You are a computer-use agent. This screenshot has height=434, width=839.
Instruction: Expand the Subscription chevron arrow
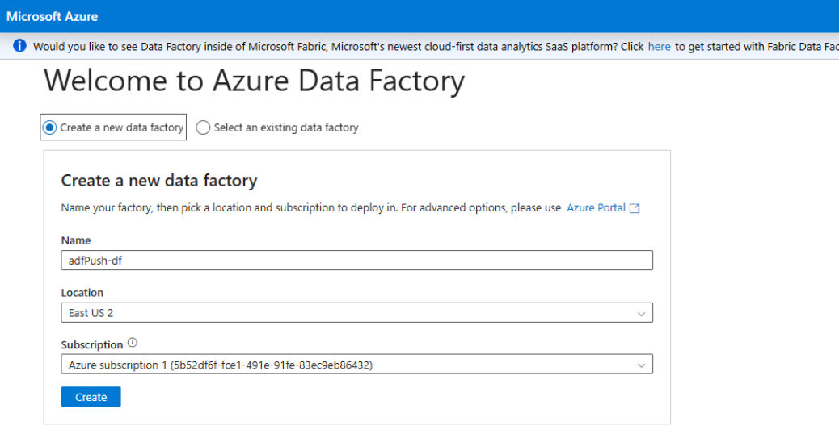pyautogui.click(x=641, y=365)
